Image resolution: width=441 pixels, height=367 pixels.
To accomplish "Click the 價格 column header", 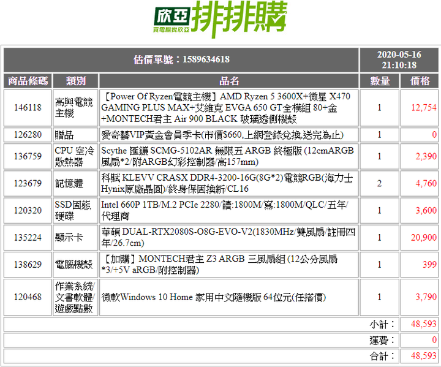I will pos(420,81).
